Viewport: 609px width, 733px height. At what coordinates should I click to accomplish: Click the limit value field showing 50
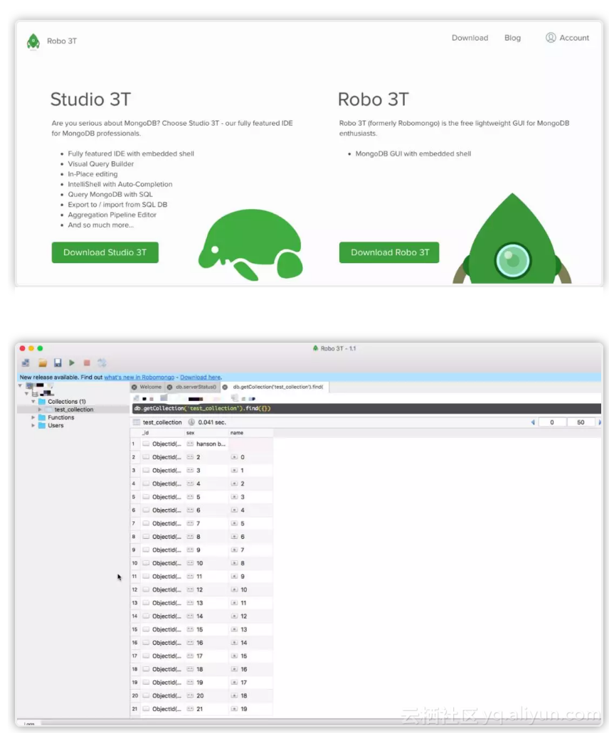point(581,422)
